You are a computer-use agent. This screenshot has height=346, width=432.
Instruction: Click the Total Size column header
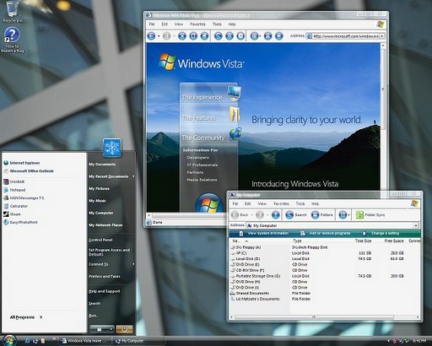pos(363,241)
